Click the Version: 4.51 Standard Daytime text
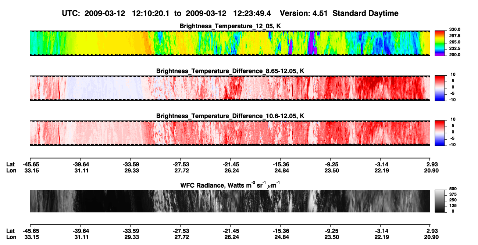 (x=339, y=14)
